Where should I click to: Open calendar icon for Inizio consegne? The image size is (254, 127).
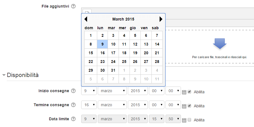pos(184,92)
